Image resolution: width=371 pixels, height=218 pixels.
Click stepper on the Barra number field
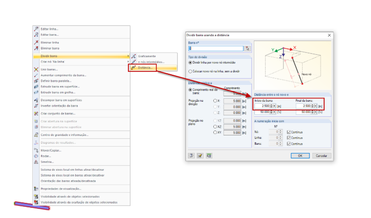pyautogui.click(x=281, y=143)
